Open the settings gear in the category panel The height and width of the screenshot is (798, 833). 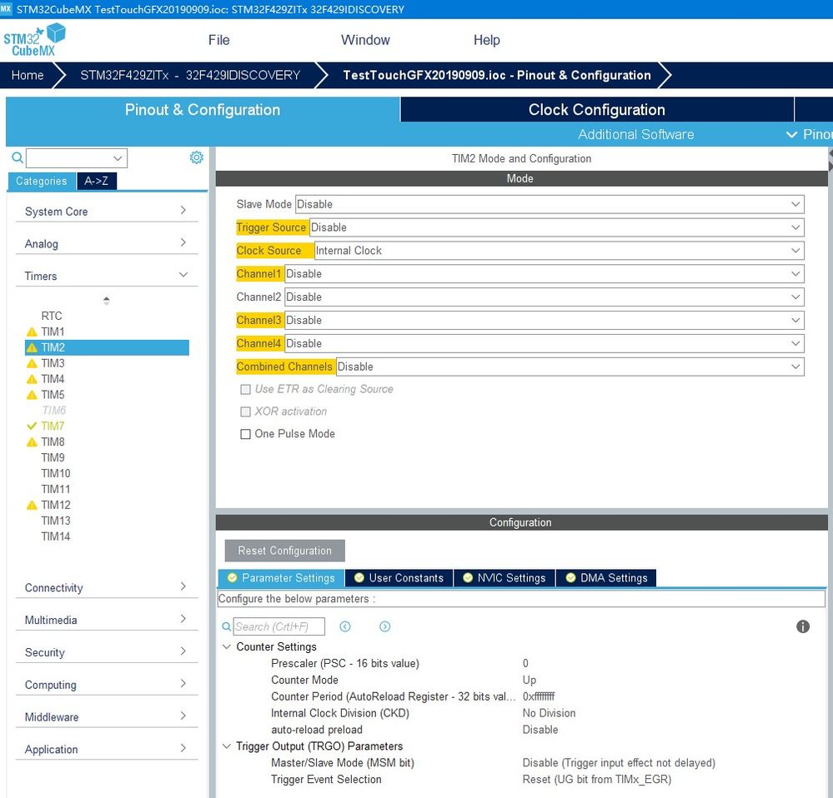[x=197, y=157]
